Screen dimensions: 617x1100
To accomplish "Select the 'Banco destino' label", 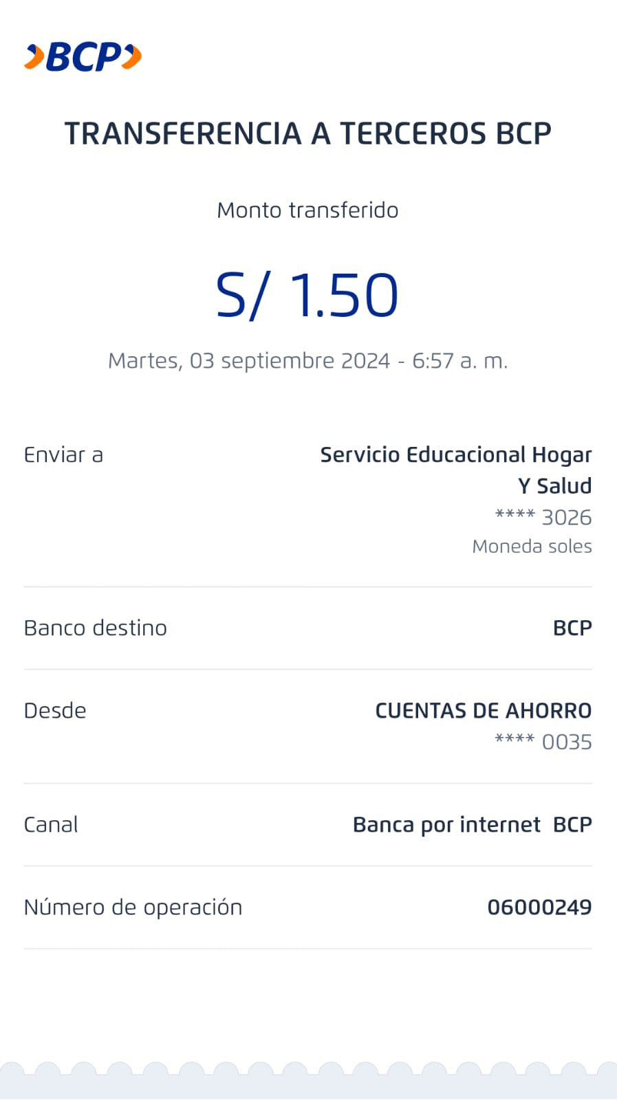I will click(x=96, y=628).
